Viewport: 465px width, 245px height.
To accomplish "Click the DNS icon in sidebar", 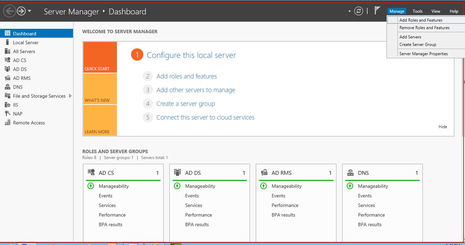I will [x=8, y=87].
